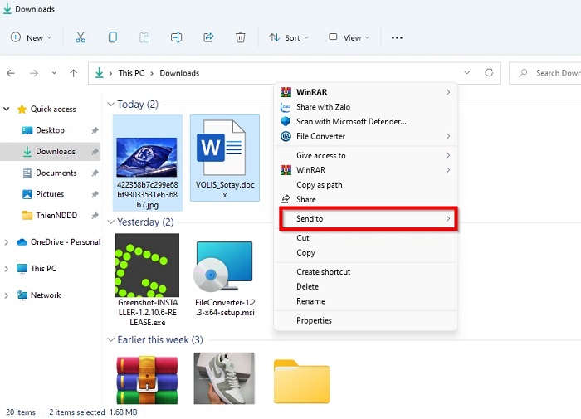This screenshot has width=581, height=419.
Task: Expand the Network tree node
Action: click(x=7, y=295)
